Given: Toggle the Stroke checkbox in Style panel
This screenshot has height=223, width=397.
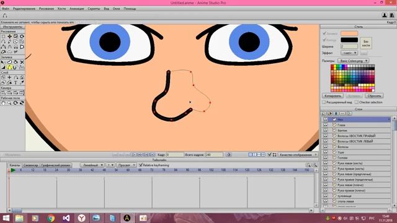Looking at the screenshot, I should coord(324,40).
